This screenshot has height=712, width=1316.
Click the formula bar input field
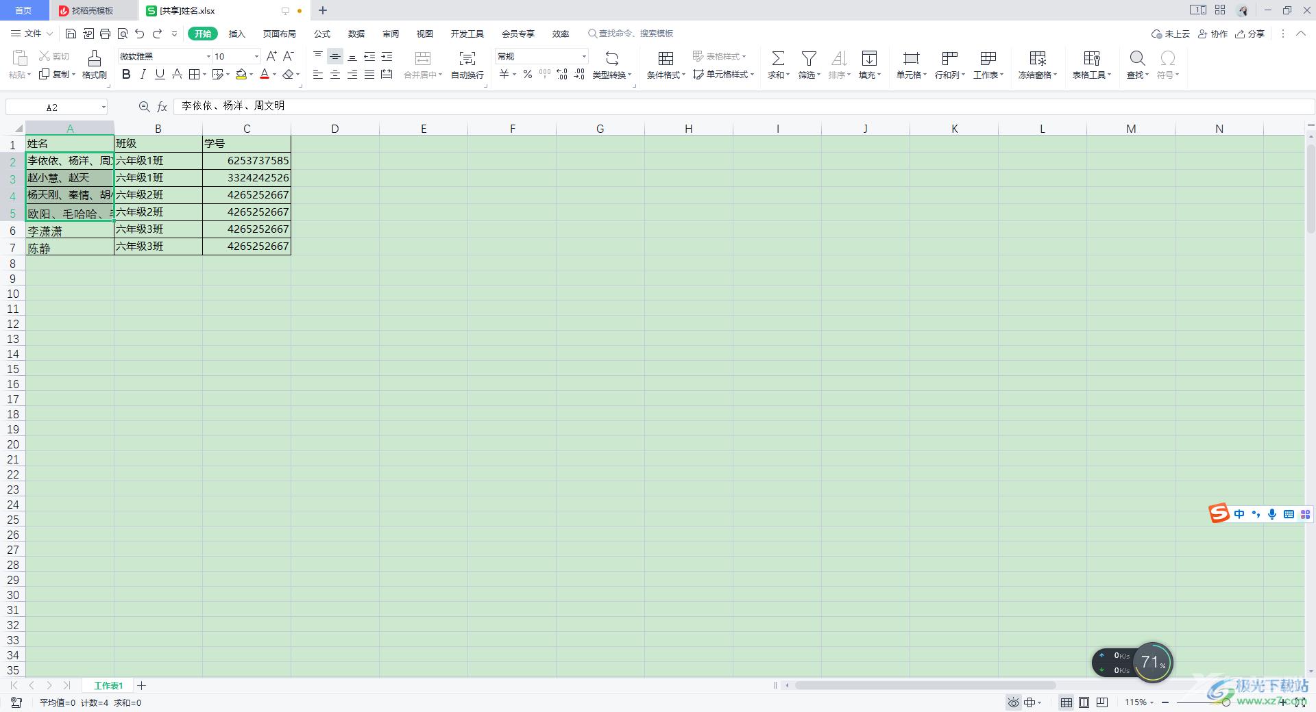[x=744, y=106]
